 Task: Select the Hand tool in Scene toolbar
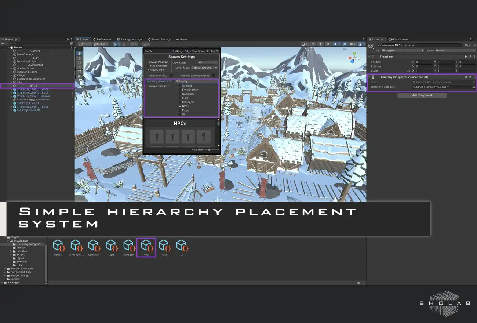tap(80, 53)
